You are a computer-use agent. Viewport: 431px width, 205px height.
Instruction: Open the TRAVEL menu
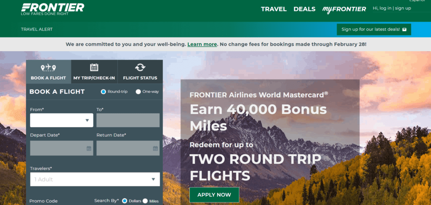[x=274, y=9]
